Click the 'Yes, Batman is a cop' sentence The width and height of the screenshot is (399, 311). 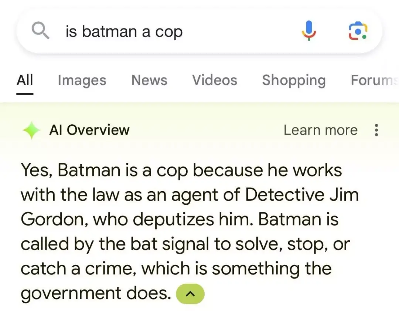104,170
